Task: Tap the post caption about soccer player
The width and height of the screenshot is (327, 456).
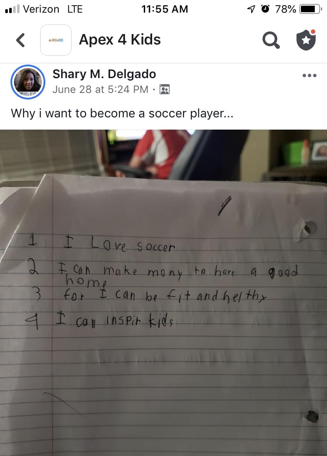Action: tap(122, 113)
